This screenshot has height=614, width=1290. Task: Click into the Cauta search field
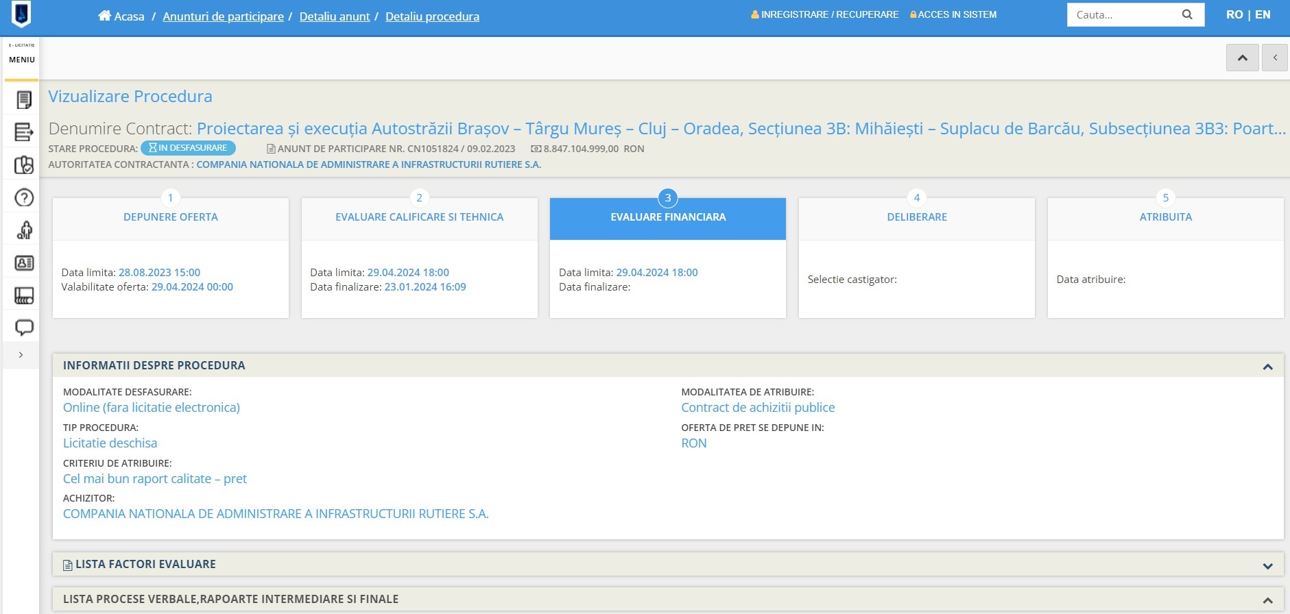point(1123,14)
